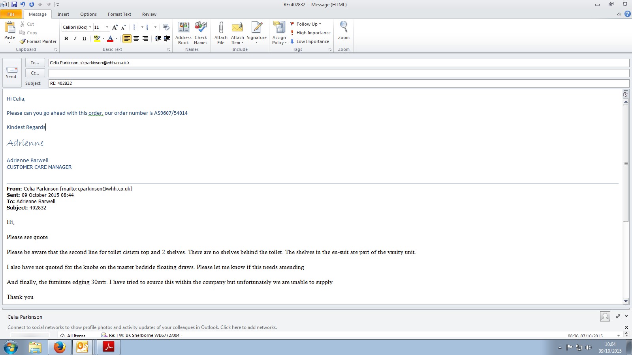Open the Attach Item menu
The width and height of the screenshot is (632, 355).
[237, 33]
